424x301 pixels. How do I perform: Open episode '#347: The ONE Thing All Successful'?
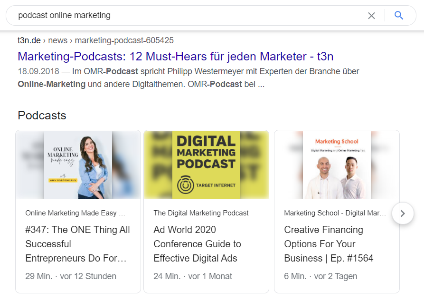point(77,244)
